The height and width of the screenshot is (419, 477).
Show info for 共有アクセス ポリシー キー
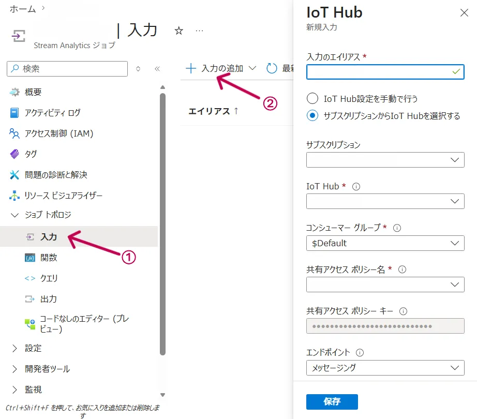[403, 311]
